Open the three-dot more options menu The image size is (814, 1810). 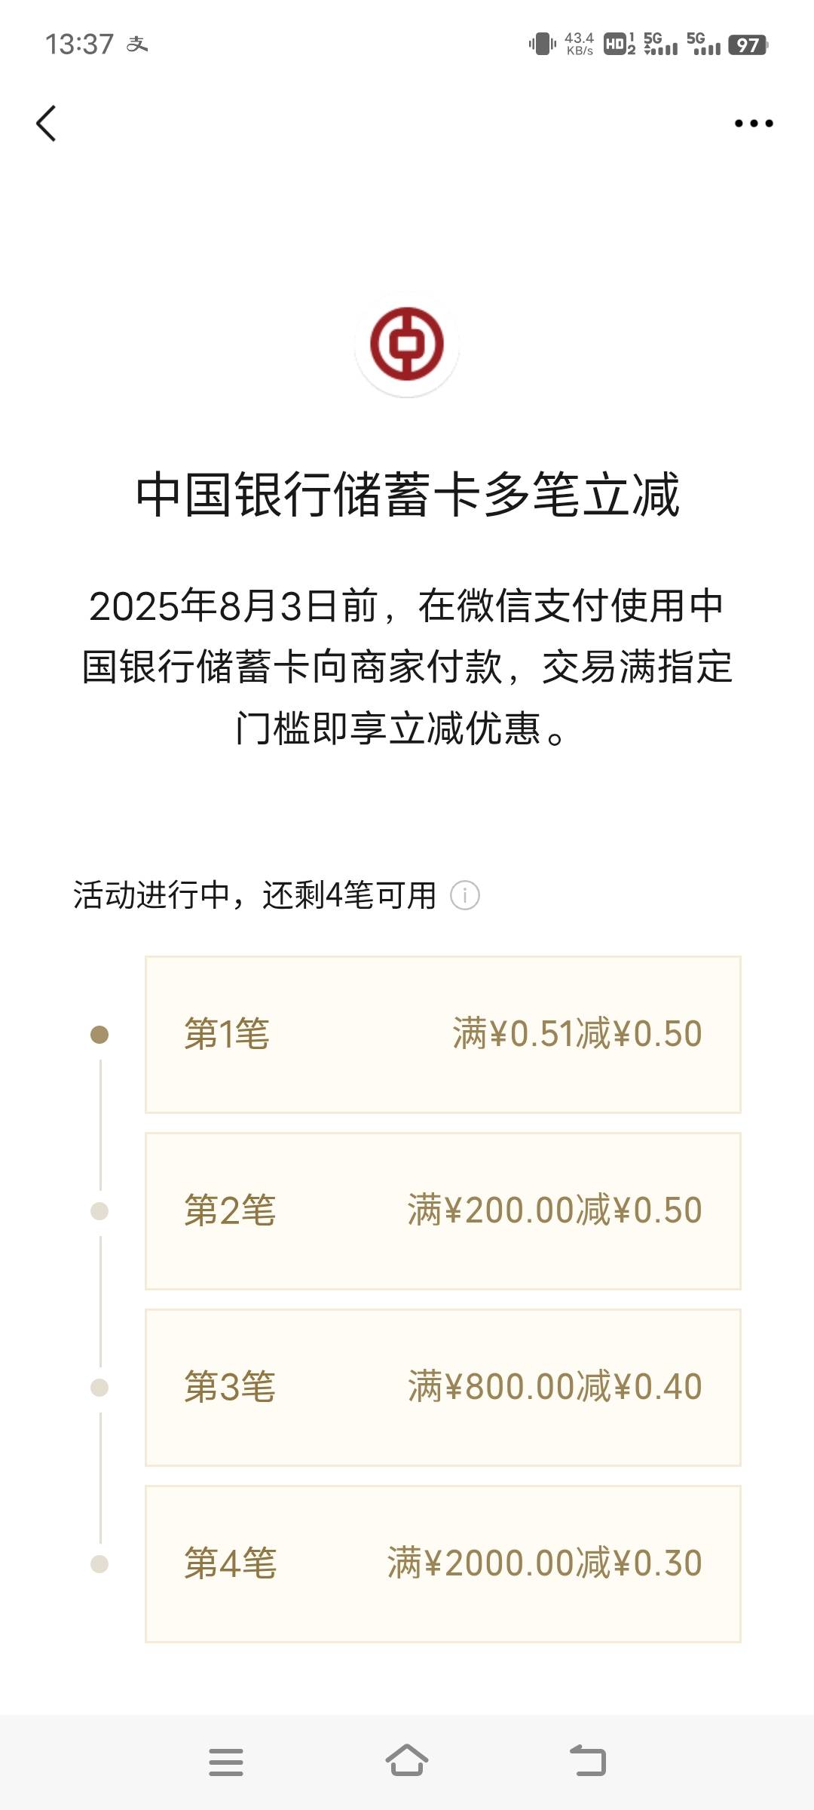(754, 123)
